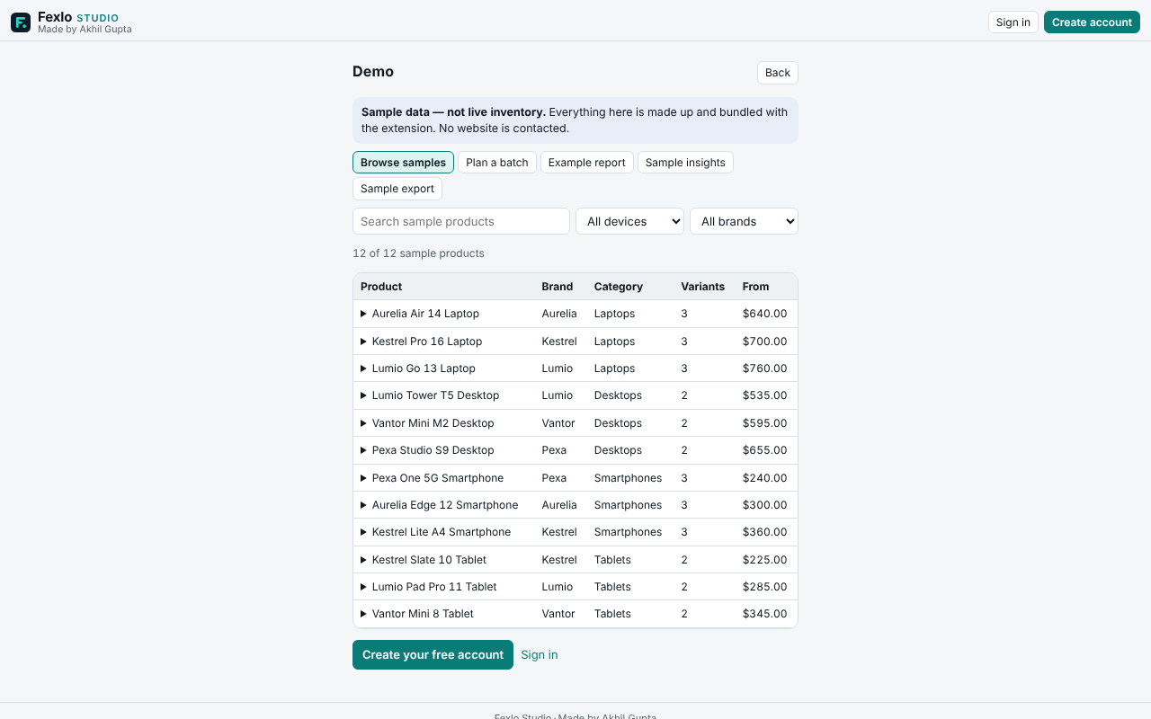Click the Fexlo Studio logo icon

(21, 22)
